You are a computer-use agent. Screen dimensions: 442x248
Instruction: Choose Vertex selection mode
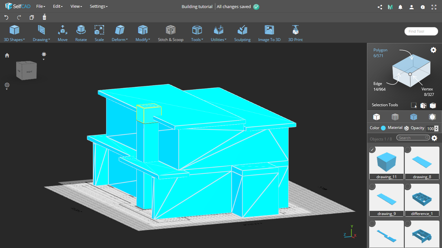coord(427,89)
